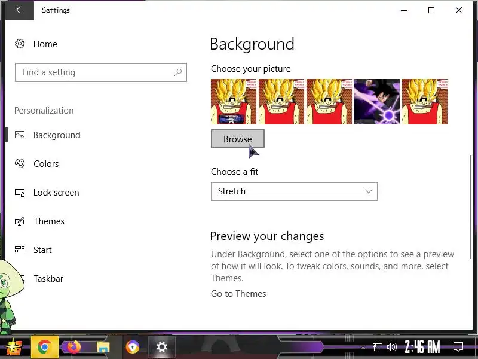Select Themes in Personalization menu
This screenshot has width=478, height=359.
(x=49, y=221)
